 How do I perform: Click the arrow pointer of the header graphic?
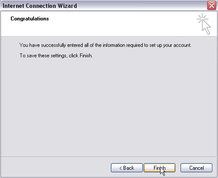[206, 27]
